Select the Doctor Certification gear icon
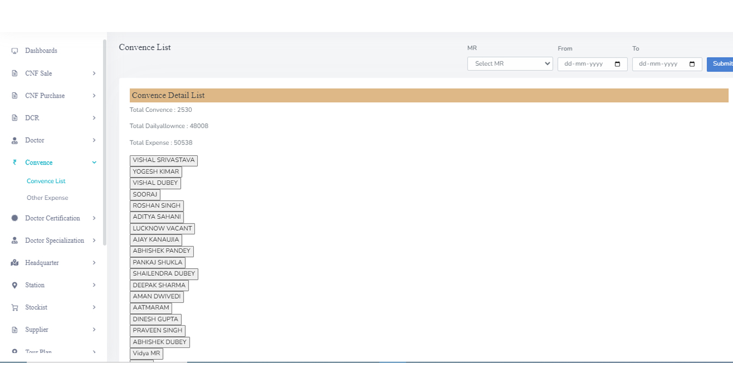Image resolution: width=733 pixels, height=380 pixels. point(14,218)
